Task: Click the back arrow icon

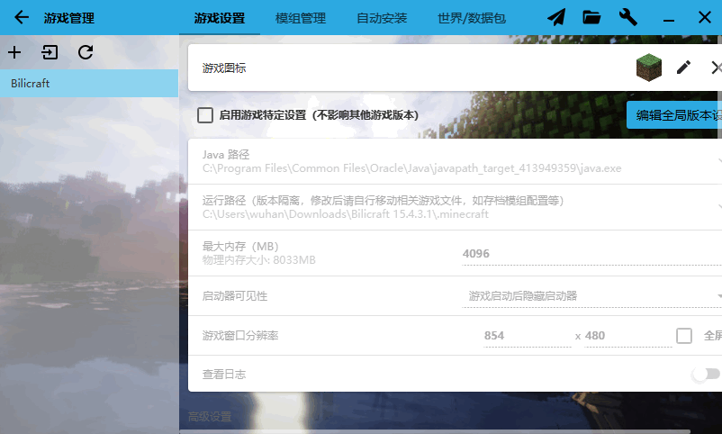Action: 22,18
